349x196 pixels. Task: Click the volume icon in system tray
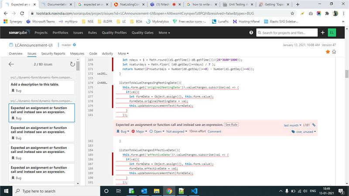pyautogui.click(x=305, y=191)
